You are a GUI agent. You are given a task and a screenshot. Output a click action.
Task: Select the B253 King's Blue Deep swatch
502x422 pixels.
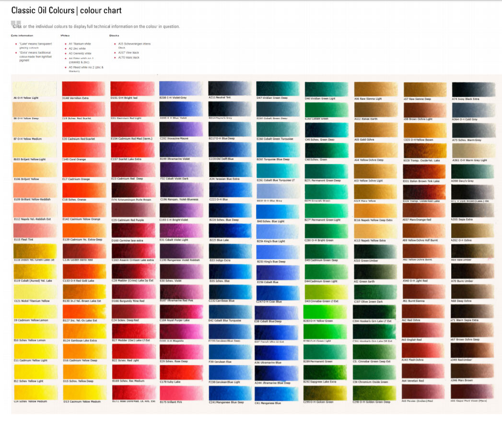coord(278,252)
